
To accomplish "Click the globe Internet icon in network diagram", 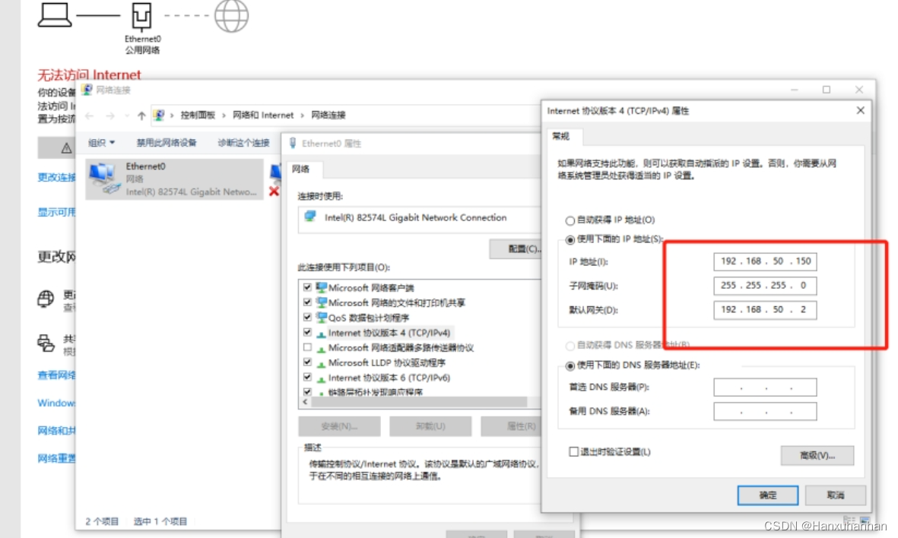I will click(231, 15).
